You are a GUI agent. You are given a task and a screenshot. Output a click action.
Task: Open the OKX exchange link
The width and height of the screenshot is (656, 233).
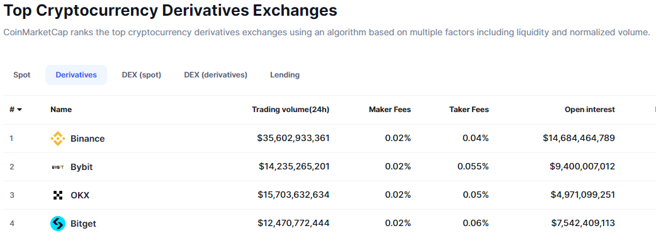coord(80,195)
